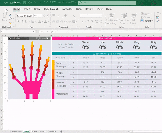Open Font Color dropdown arrow
The height and width of the screenshot is (133, 162).
click(48, 22)
